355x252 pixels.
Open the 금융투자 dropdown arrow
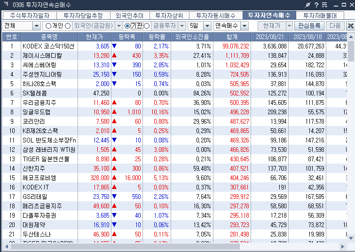click(x=182, y=26)
